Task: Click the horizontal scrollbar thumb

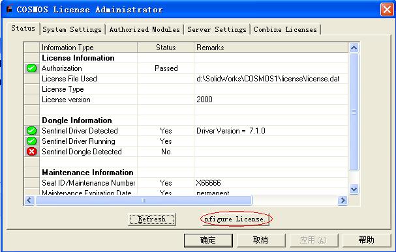Action: click(144, 201)
